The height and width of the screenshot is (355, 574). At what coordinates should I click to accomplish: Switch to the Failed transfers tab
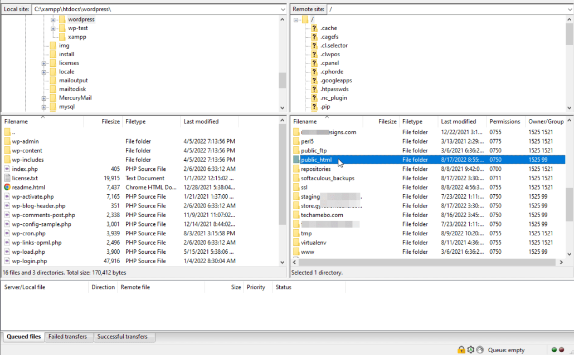[68, 337]
